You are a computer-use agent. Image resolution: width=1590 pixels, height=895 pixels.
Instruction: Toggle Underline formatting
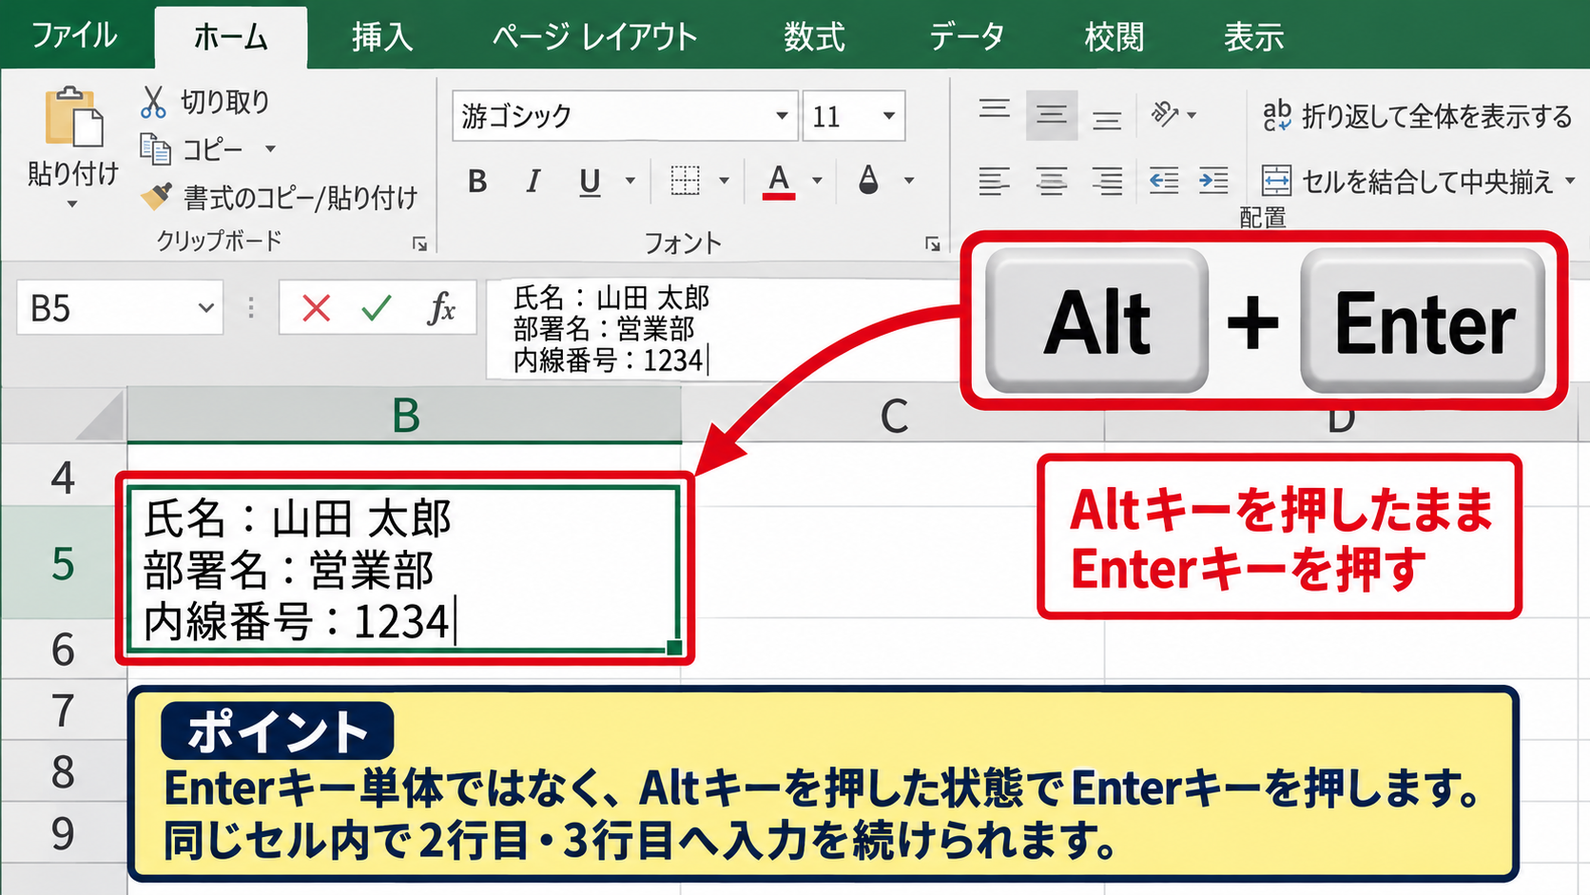(590, 181)
